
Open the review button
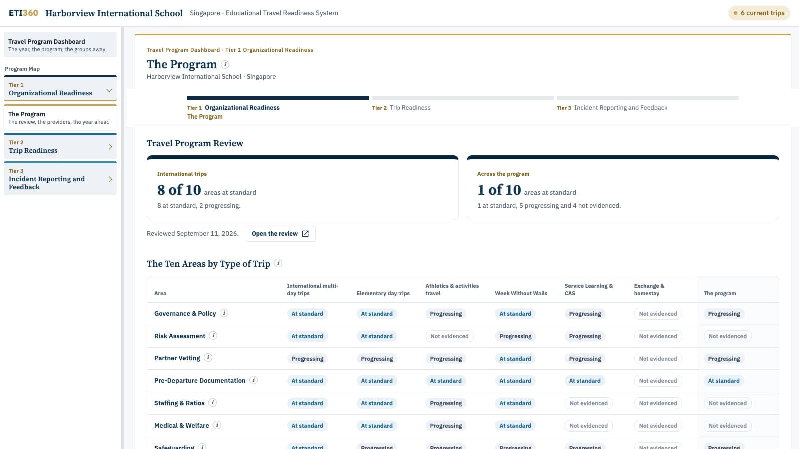tap(280, 234)
